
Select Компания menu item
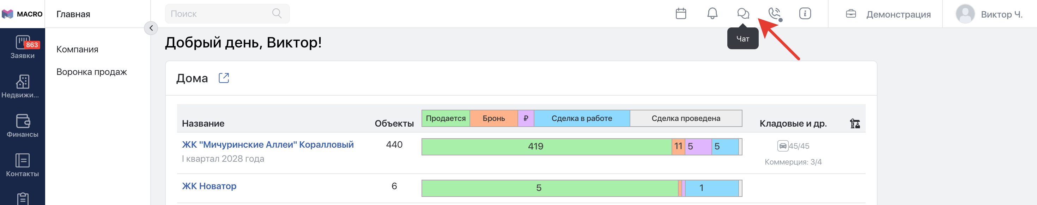click(77, 49)
